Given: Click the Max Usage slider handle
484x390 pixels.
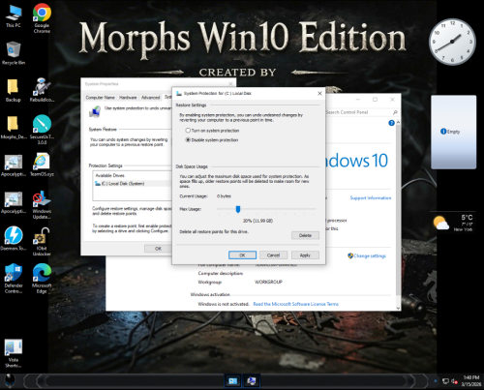Looking at the screenshot, I should pos(238,209).
